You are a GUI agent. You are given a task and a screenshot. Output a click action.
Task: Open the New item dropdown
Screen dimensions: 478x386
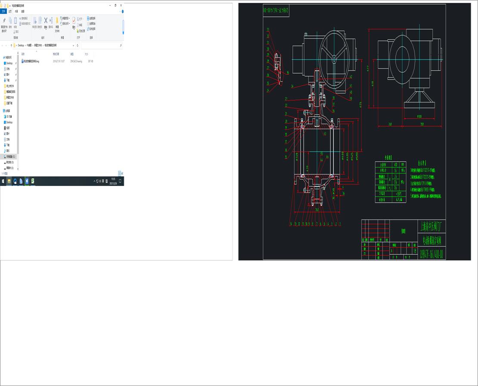tap(65, 18)
